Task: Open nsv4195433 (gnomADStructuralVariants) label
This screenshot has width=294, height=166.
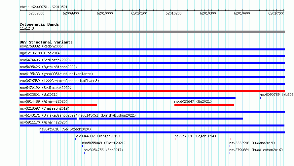Action: pos(56,74)
